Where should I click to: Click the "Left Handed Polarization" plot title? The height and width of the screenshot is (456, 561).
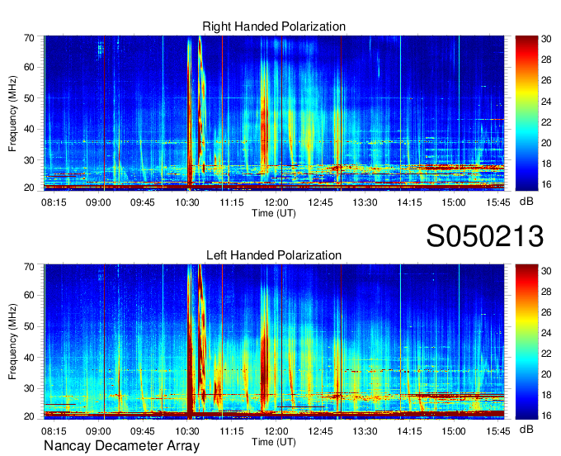click(x=274, y=255)
